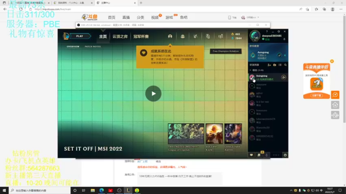Click the promo download button in Douyu popup
346x194 pixels.
click(x=317, y=95)
